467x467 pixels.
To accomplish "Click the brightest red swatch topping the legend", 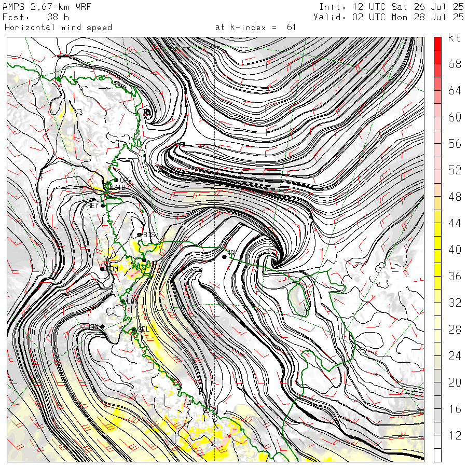I will pos(437,44).
